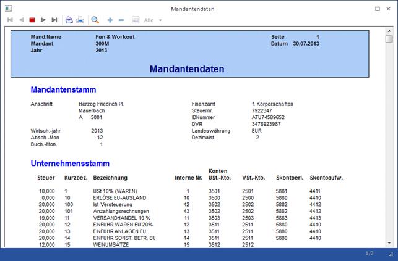Maximize the Mandantendaten window

click(x=378, y=8)
